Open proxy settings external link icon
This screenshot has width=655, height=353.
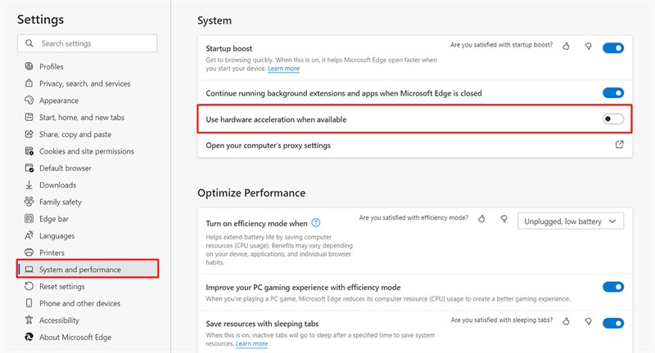coord(620,145)
